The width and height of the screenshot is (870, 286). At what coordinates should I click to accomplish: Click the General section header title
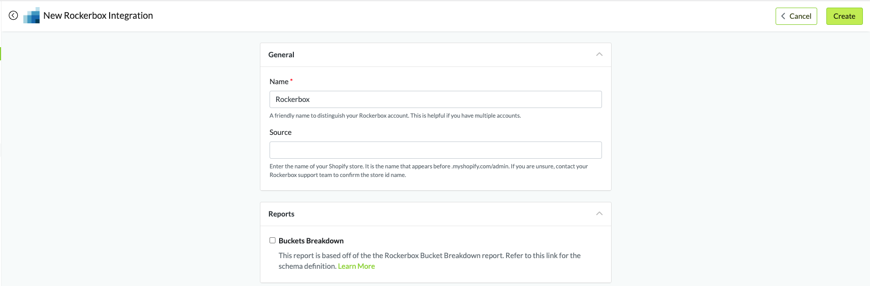click(281, 55)
